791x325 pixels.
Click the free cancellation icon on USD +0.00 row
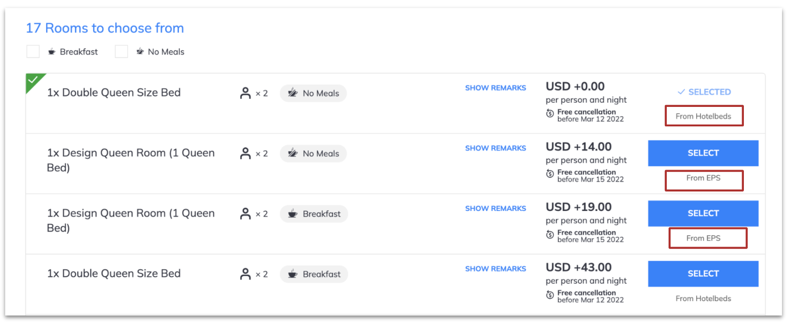(550, 113)
